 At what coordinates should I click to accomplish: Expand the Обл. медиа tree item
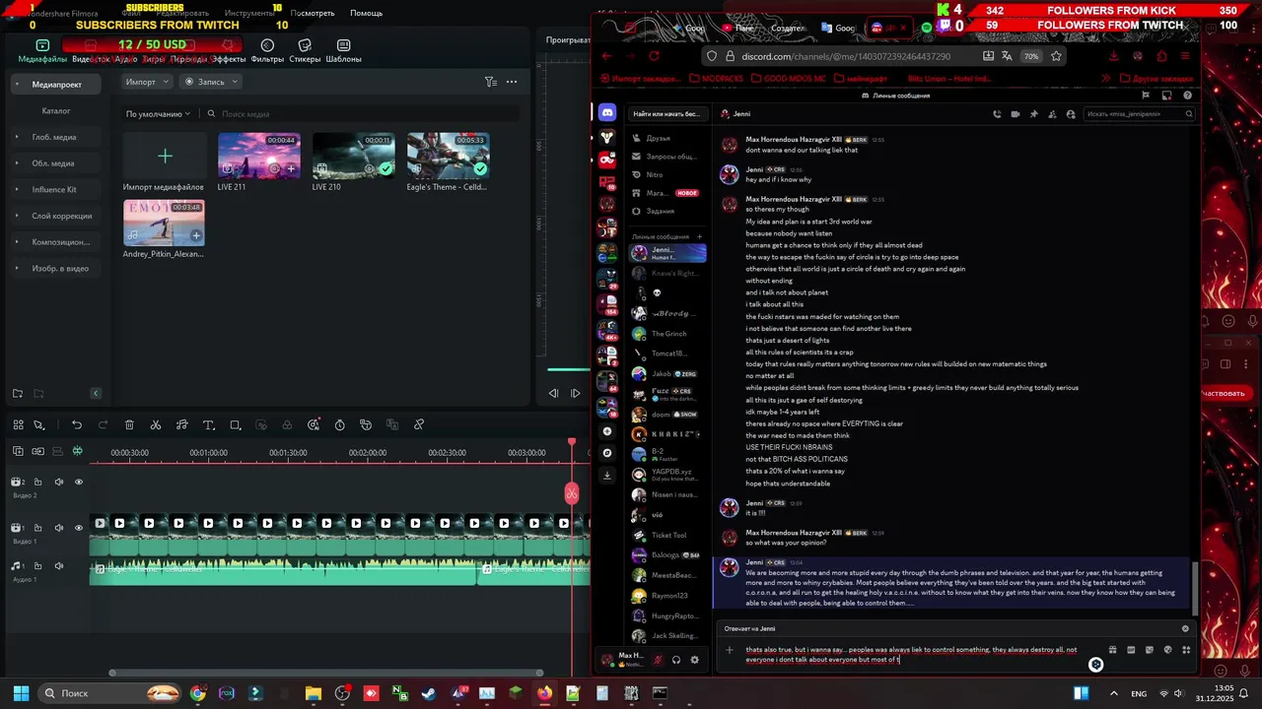pos(17,163)
